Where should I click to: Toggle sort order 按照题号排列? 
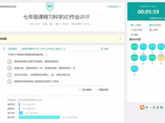(x=157, y=18)
